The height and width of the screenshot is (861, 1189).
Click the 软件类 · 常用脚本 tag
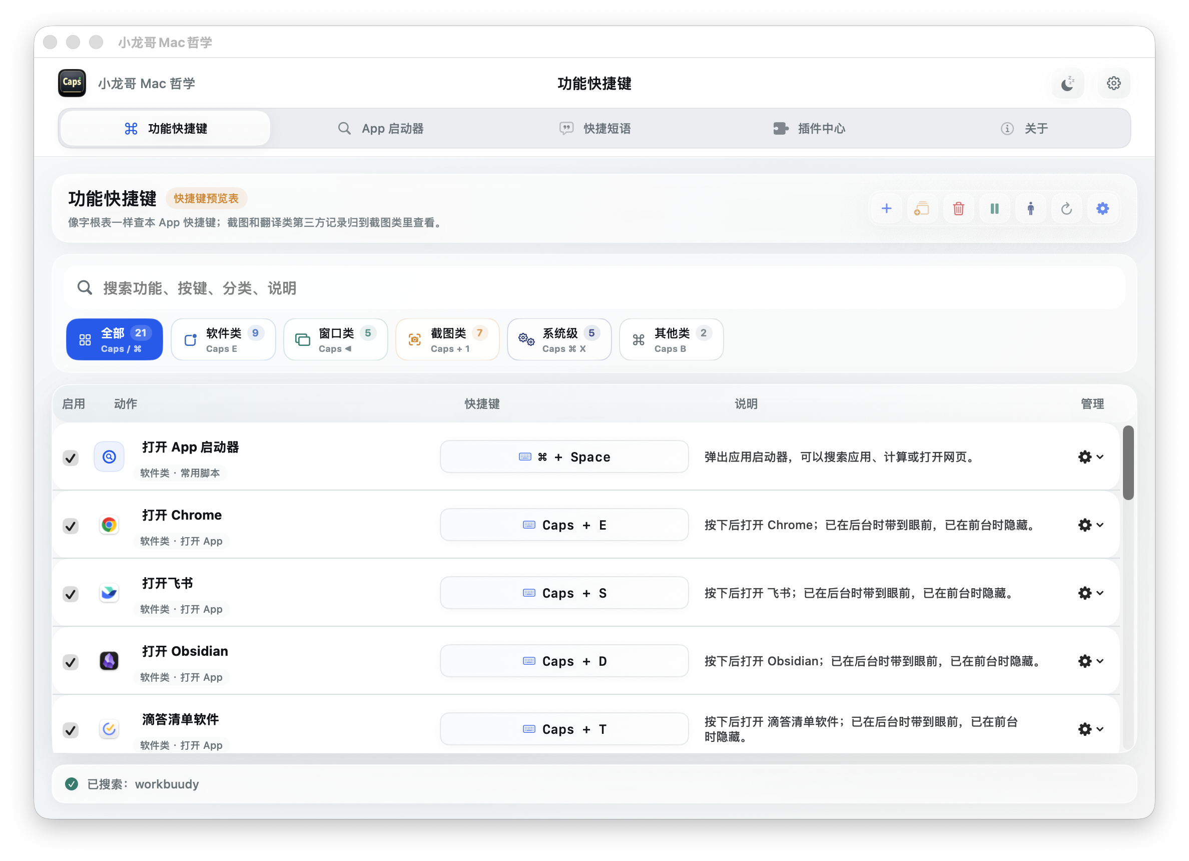180,474
